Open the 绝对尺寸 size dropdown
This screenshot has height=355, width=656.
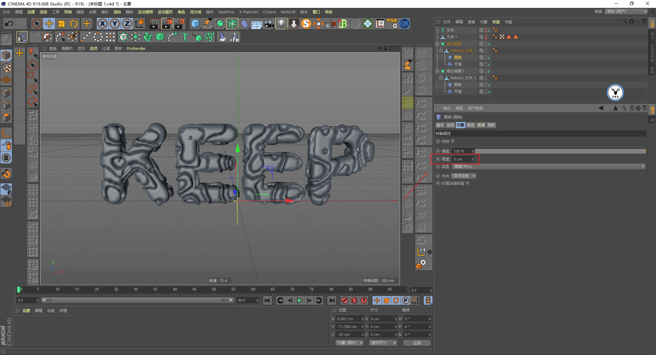tap(383, 343)
